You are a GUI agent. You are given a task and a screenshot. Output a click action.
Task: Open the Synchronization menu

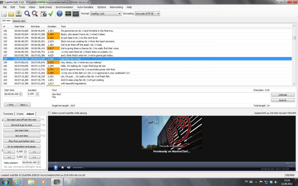tap(64, 7)
